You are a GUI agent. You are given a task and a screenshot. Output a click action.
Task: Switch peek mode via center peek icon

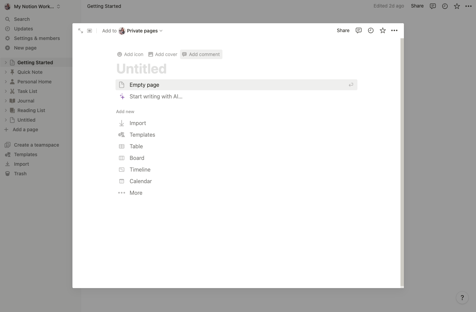tap(90, 31)
